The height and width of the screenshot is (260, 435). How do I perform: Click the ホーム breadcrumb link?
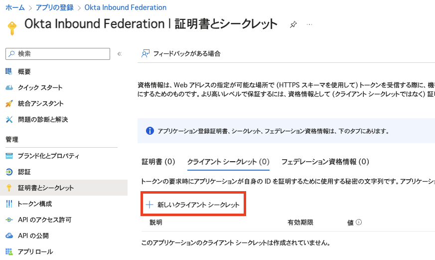(x=15, y=7)
